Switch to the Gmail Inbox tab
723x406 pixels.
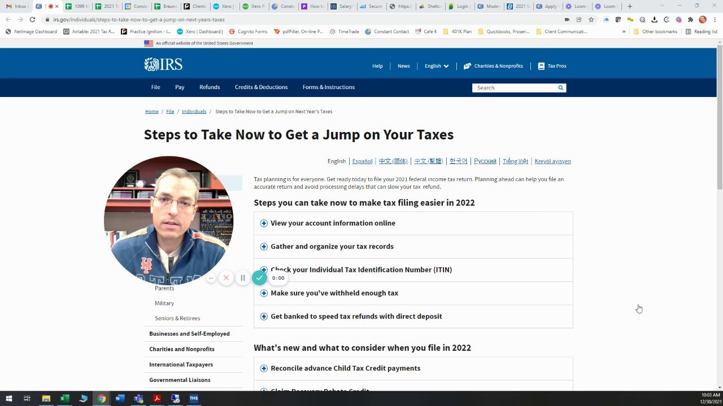pos(17,6)
